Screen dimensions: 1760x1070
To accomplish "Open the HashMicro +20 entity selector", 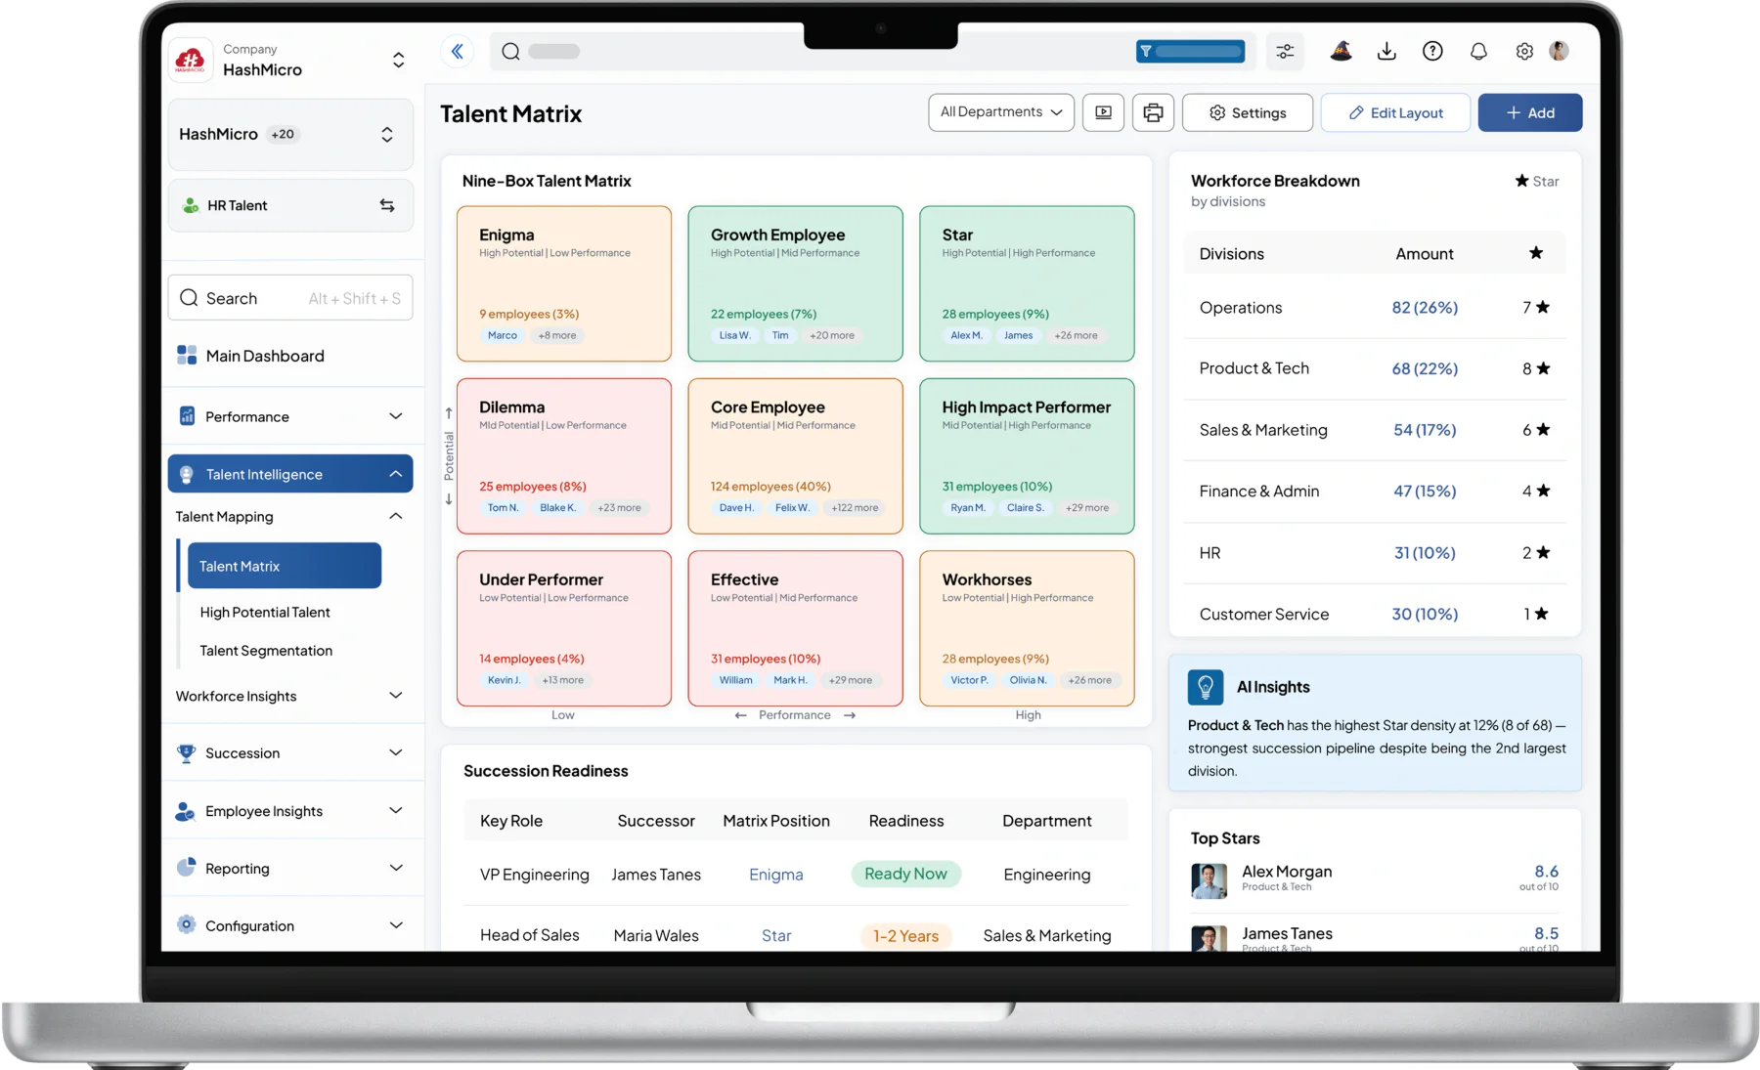I will click(x=290, y=134).
